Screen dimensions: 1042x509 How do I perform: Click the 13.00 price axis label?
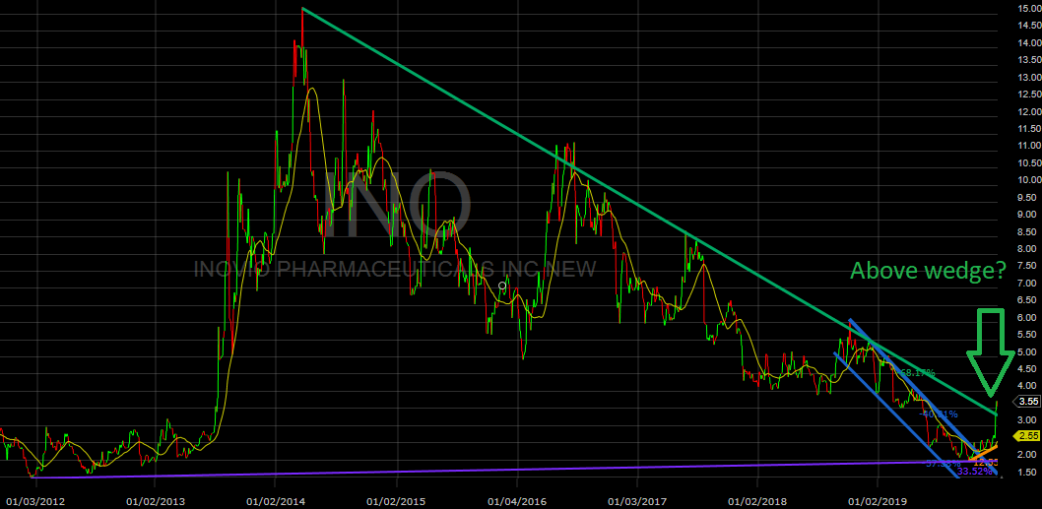tap(1028, 78)
